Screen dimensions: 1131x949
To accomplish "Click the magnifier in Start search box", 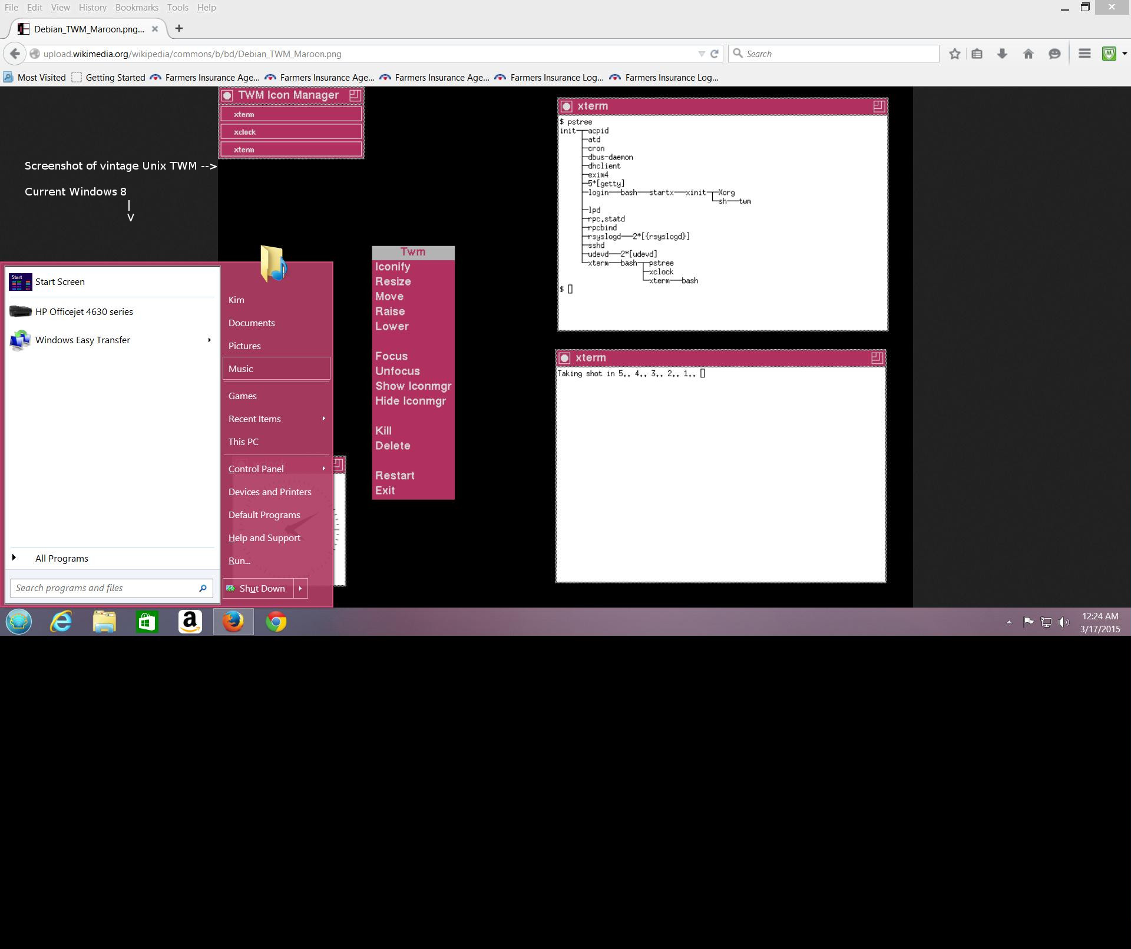I will 203,588.
